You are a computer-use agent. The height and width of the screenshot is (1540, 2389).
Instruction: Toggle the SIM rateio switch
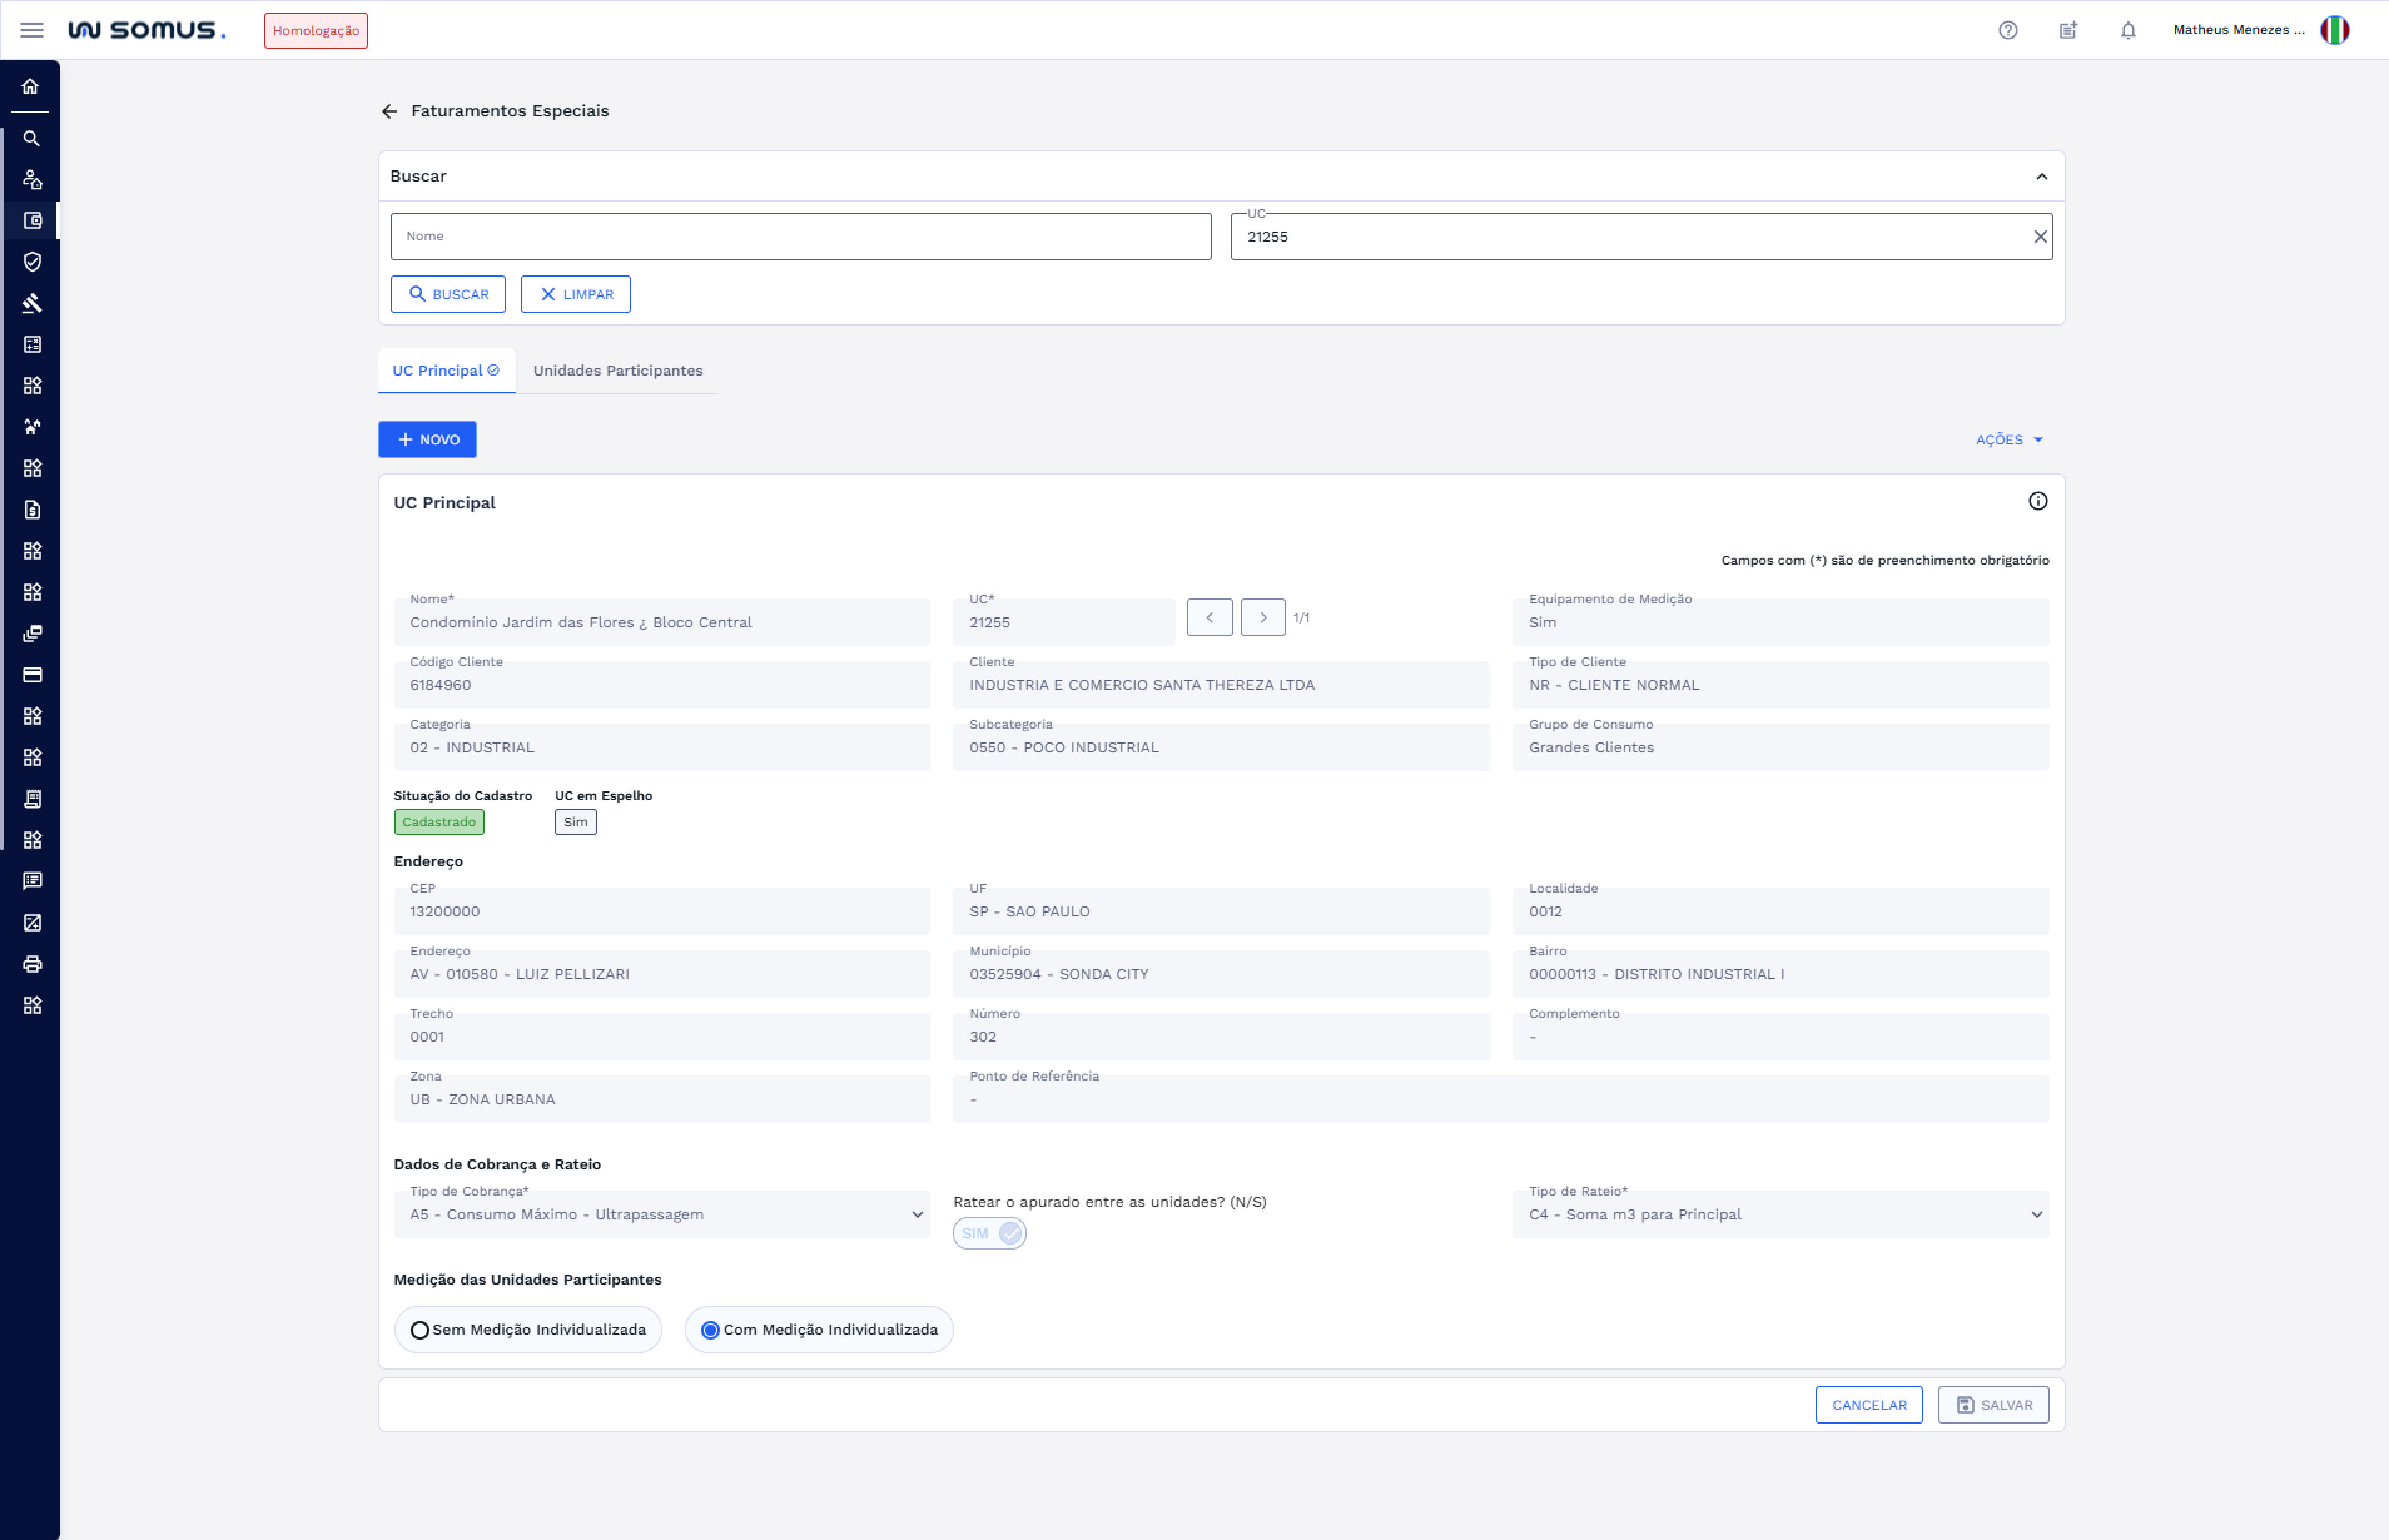click(989, 1233)
